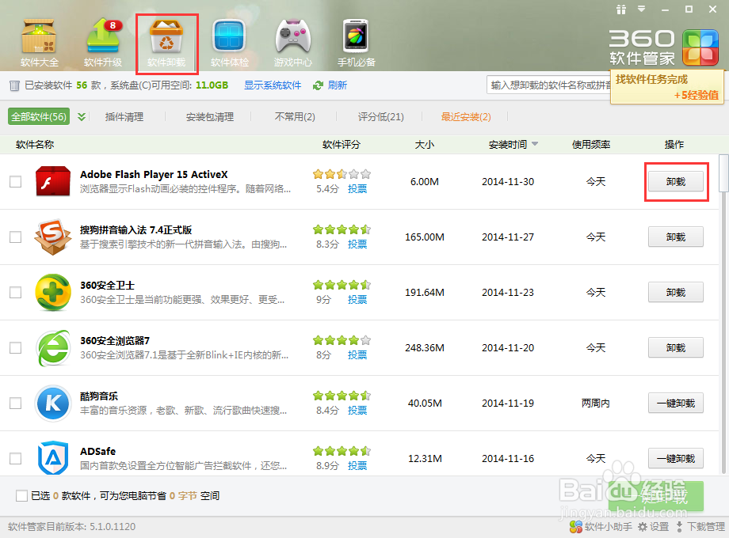Switch to the 评分低(21) tab
This screenshot has height=538, width=729.
[x=381, y=116]
